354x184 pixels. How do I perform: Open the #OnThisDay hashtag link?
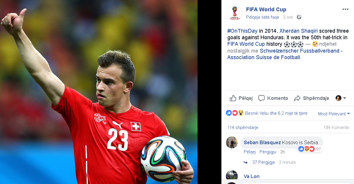pos(242,31)
